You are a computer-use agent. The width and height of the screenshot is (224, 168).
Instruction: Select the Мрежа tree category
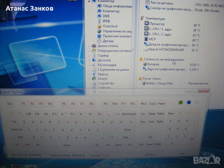tap(102, 74)
